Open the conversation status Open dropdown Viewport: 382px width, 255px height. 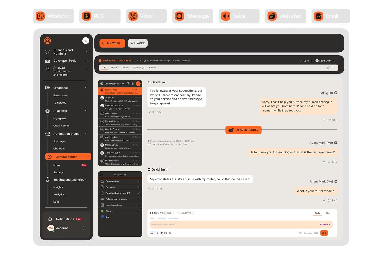click(x=306, y=61)
